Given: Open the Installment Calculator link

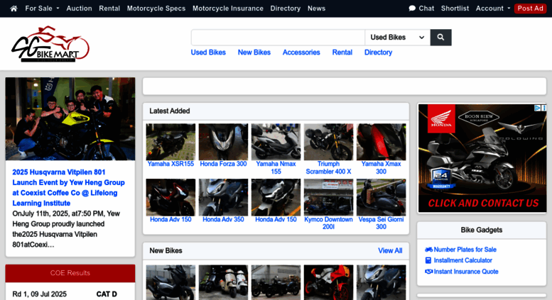Looking at the screenshot, I should (463, 261).
